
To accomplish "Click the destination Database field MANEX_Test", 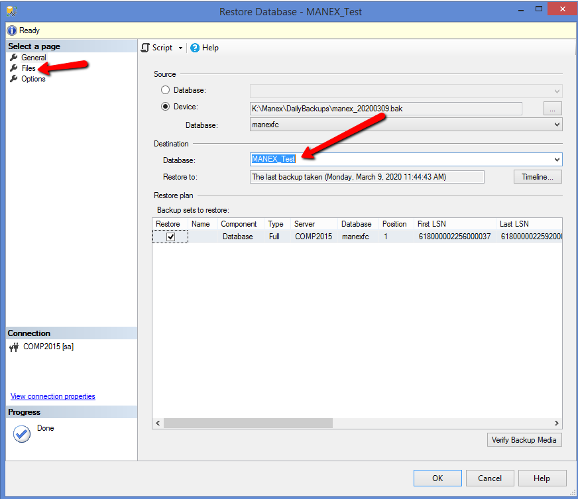I will [406, 160].
